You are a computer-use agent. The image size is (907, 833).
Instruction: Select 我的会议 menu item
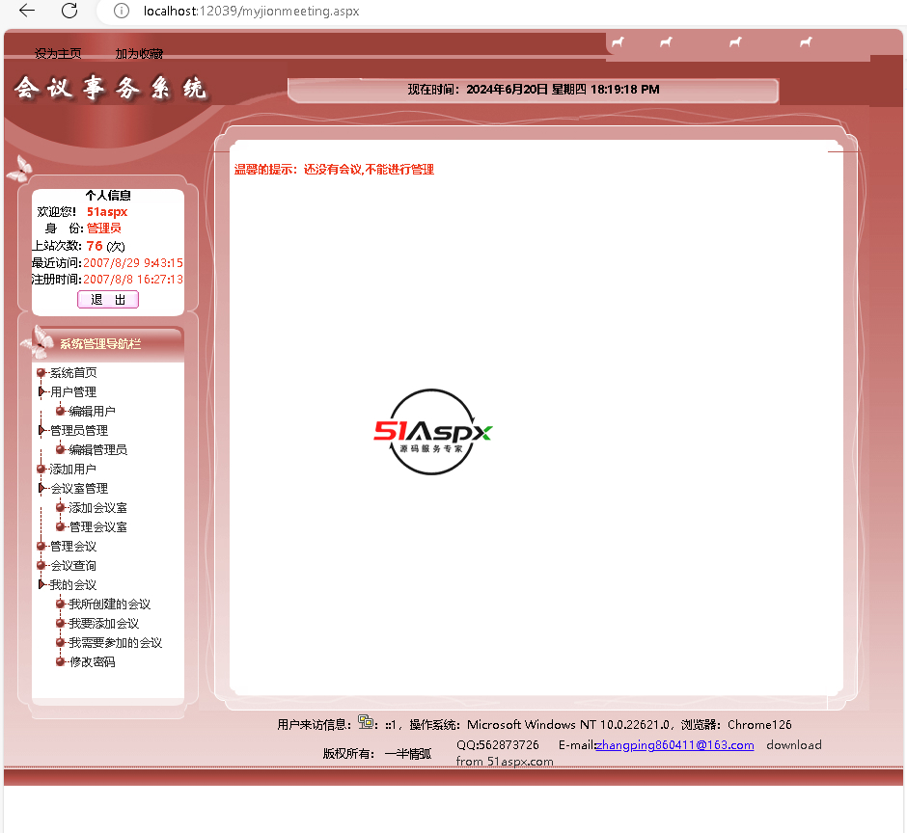pyautogui.click(x=73, y=585)
